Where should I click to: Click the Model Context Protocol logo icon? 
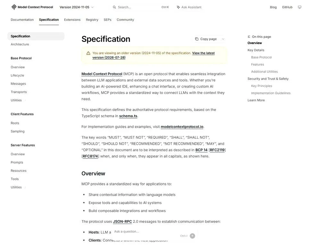point(14,7)
